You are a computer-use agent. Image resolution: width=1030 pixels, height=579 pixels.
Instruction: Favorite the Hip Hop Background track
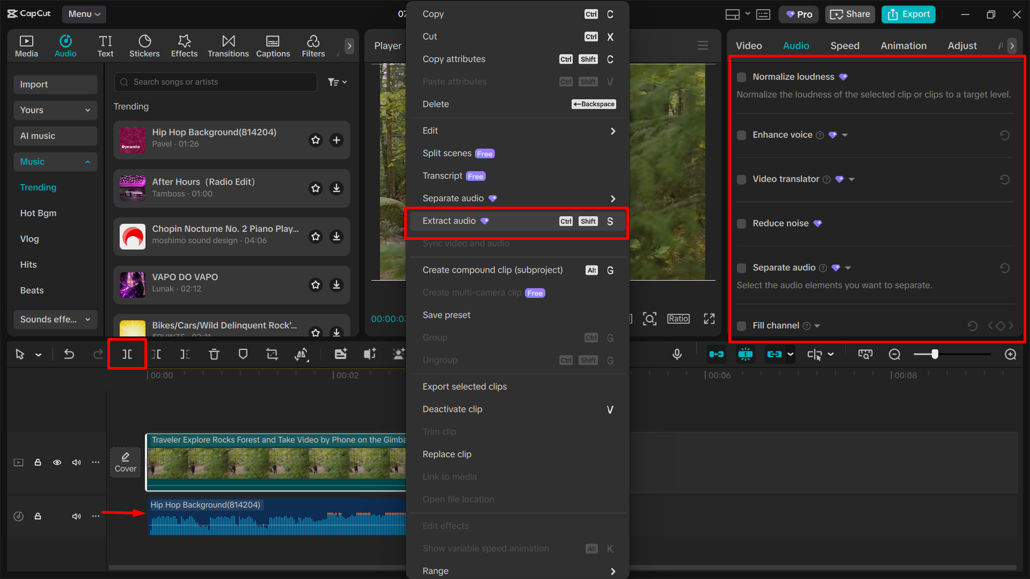tap(316, 140)
